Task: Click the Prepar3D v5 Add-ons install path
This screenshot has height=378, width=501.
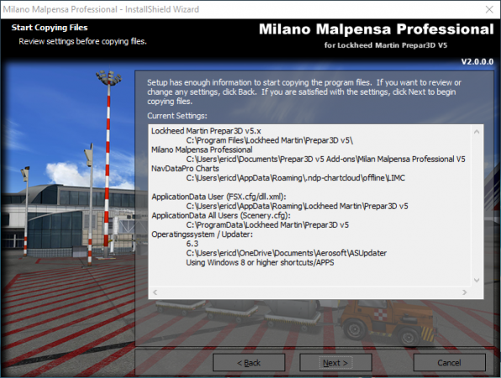Action: (325, 159)
